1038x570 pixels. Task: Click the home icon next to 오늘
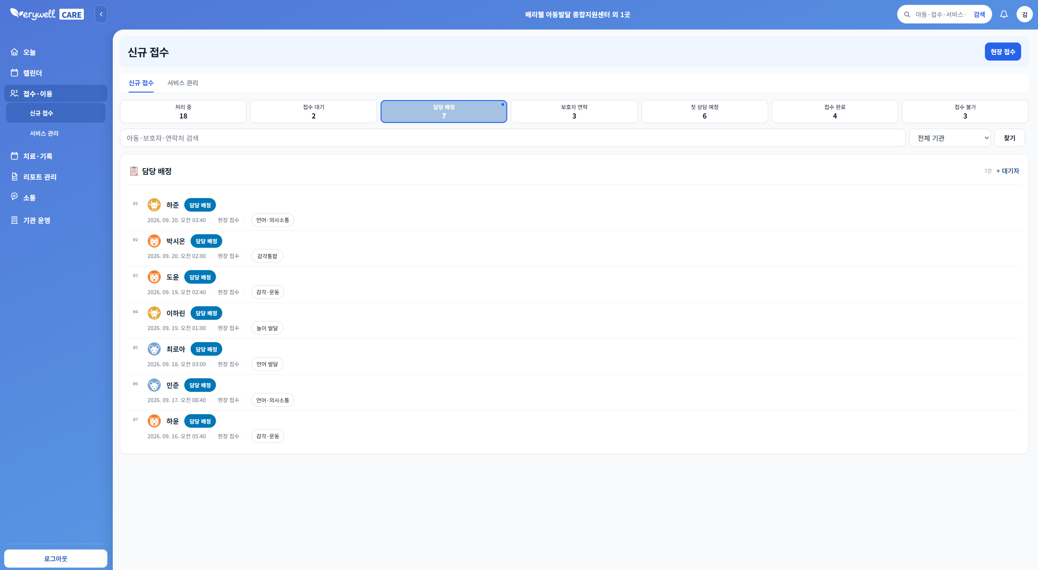coord(14,52)
